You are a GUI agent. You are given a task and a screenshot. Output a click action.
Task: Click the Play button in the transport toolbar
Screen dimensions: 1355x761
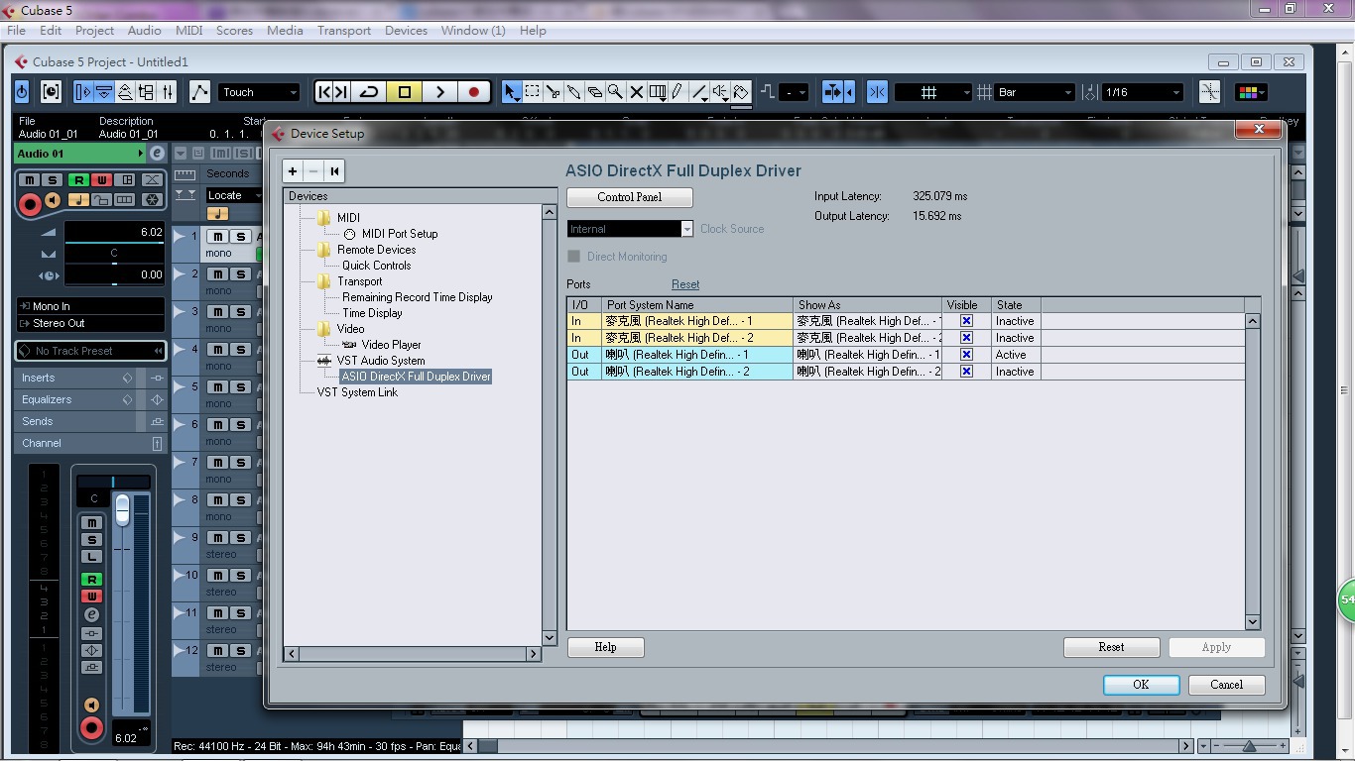pos(439,92)
